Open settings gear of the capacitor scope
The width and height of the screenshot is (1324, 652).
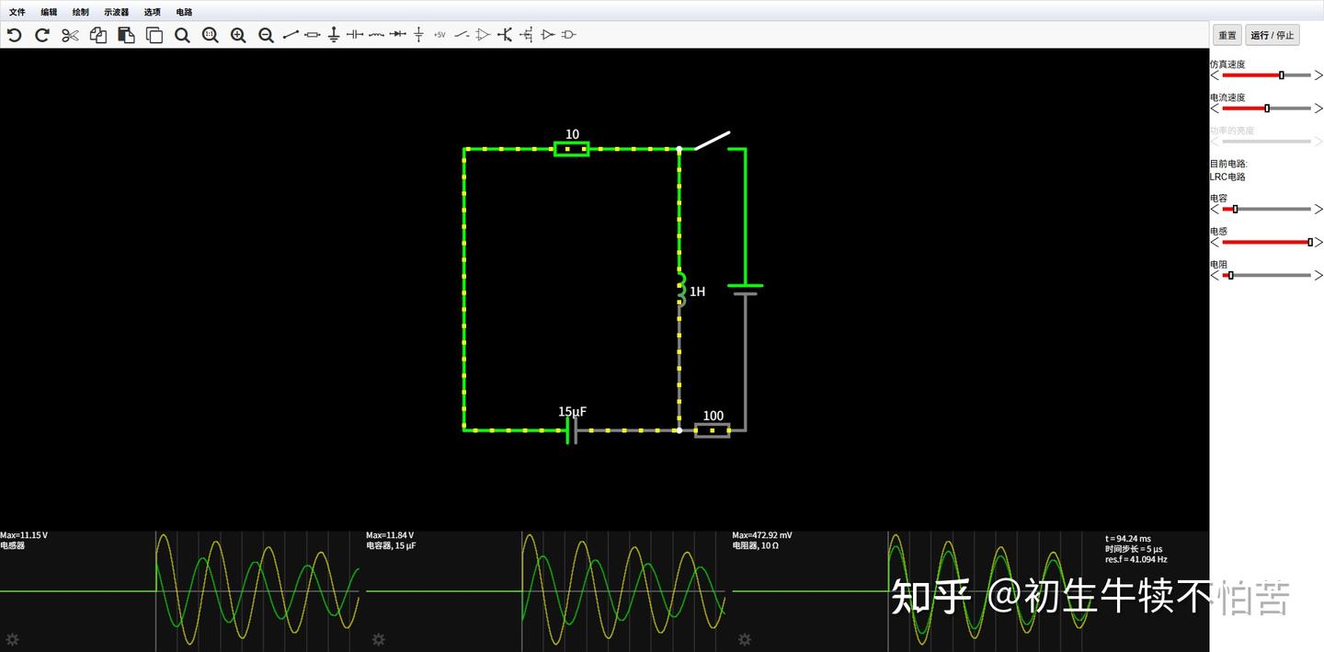(x=379, y=639)
